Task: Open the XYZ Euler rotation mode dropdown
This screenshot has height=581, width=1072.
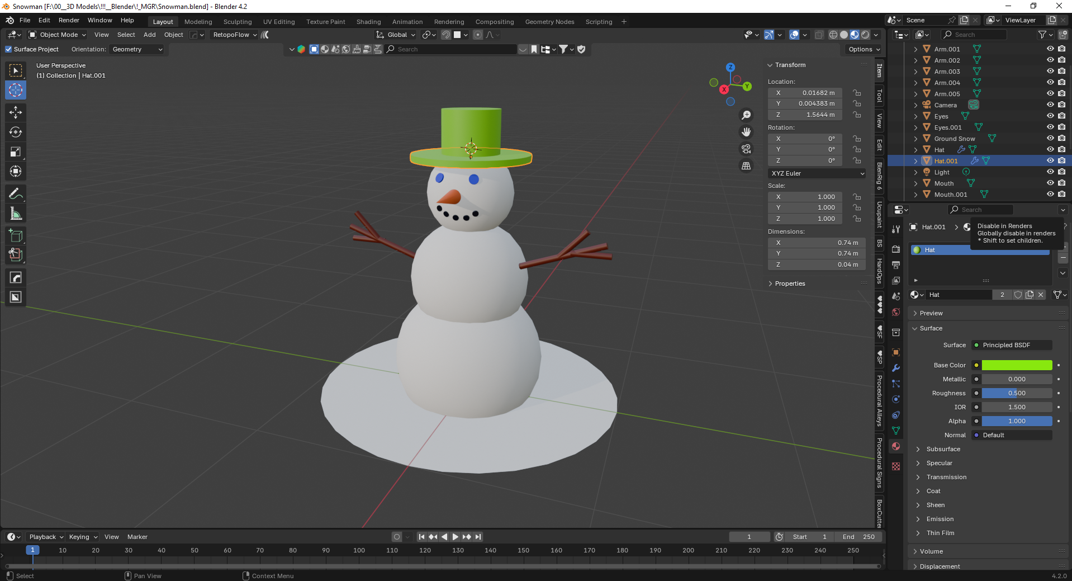Action: pyautogui.click(x=817, y=173)
